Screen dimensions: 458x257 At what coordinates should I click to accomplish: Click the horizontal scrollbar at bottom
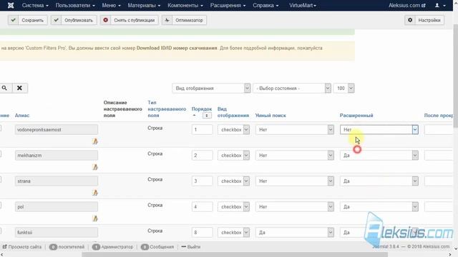point(235,255)
